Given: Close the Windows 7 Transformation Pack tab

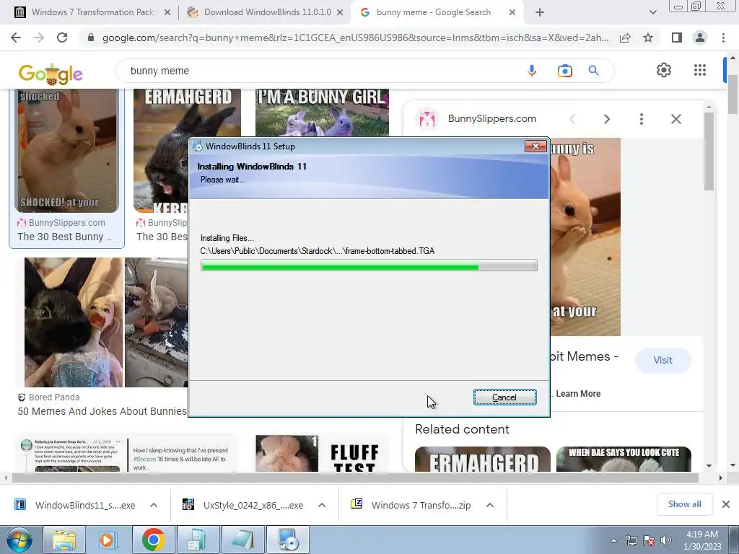Looking at the screenshot, I should click(x=167, y=13).
